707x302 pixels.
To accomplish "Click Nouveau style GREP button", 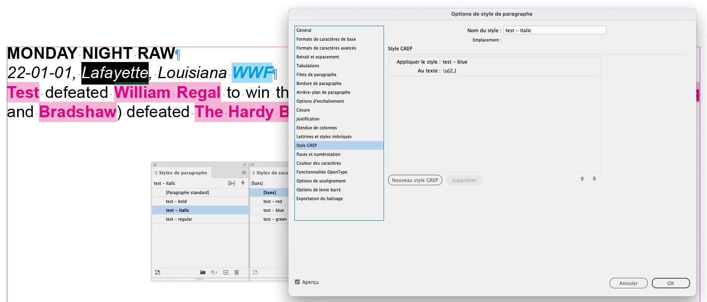I will tap(415, 180).
